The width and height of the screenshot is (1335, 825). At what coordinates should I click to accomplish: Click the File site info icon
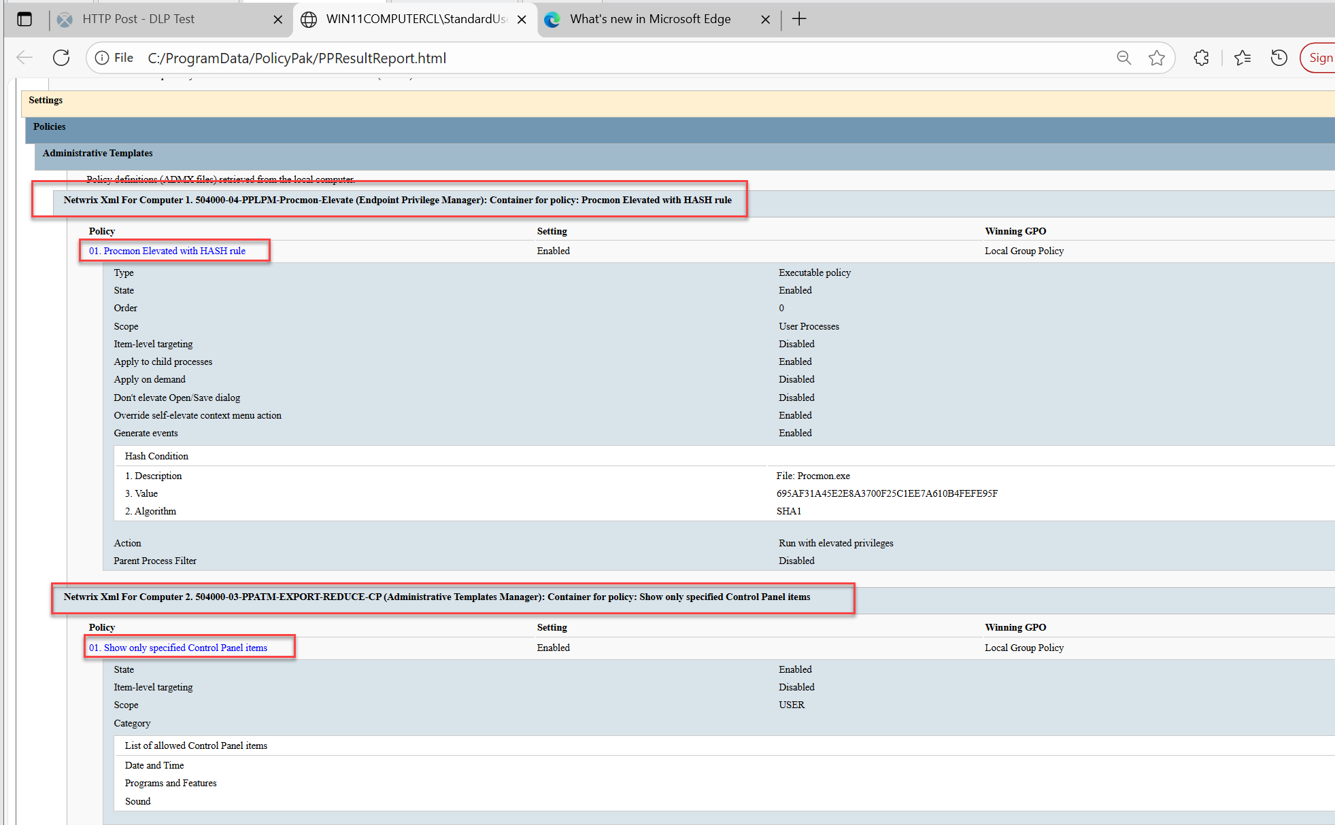coord(102,58)
